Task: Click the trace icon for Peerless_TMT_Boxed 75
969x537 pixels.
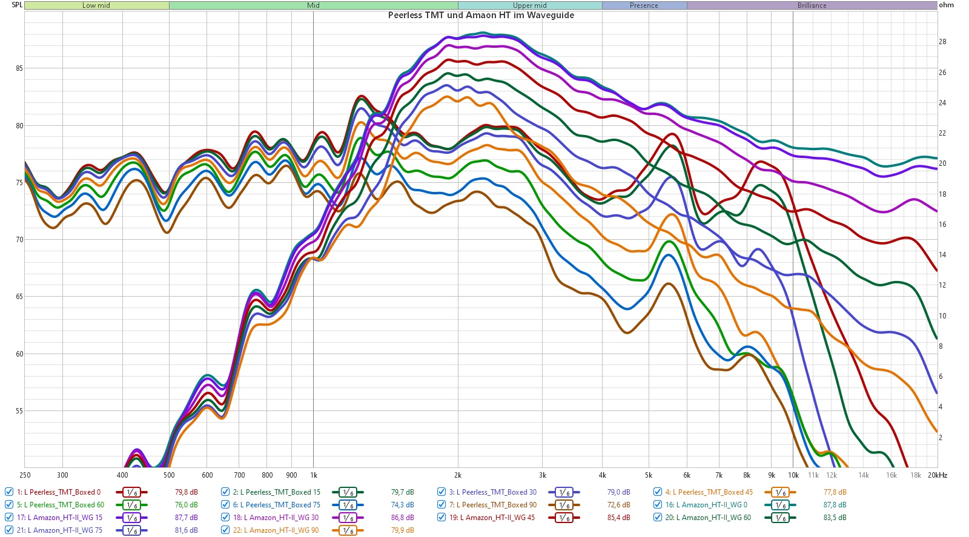Action: click(348, 505)
